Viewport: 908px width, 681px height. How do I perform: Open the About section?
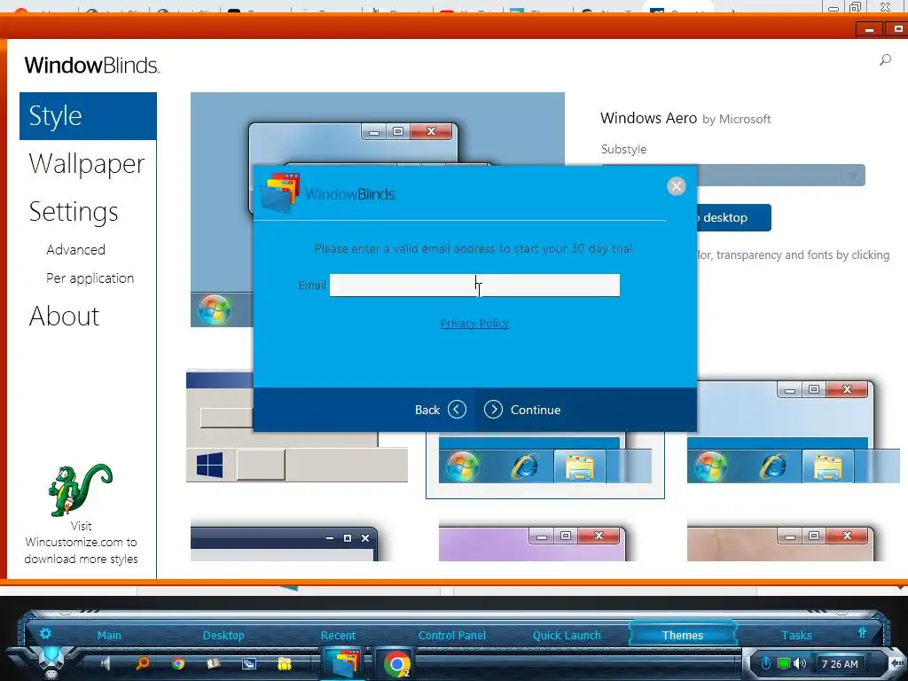(x=64, y=317)
